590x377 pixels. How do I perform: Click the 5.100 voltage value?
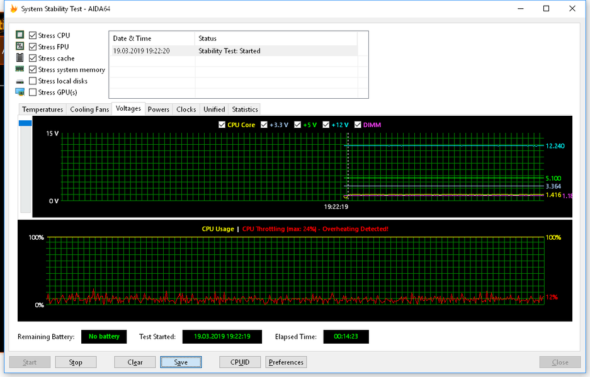[x=553, y=178]
